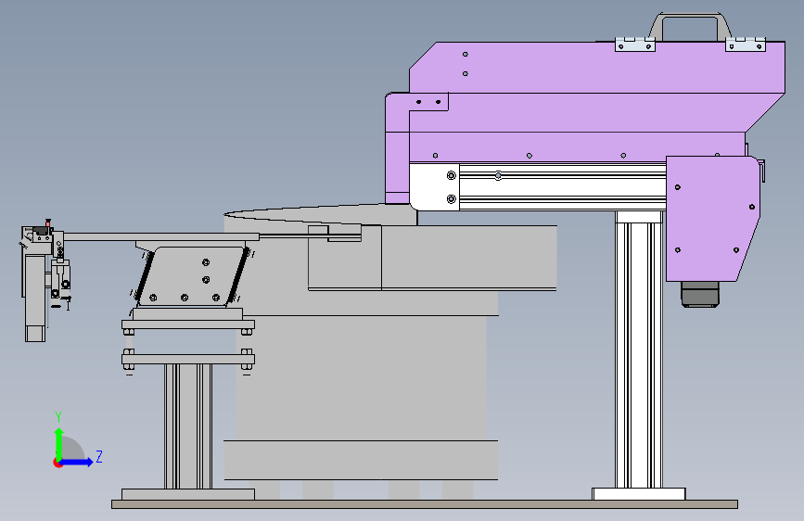Select the dark gray motor under the purple cover
804x521 pixels.
point(700,294)
